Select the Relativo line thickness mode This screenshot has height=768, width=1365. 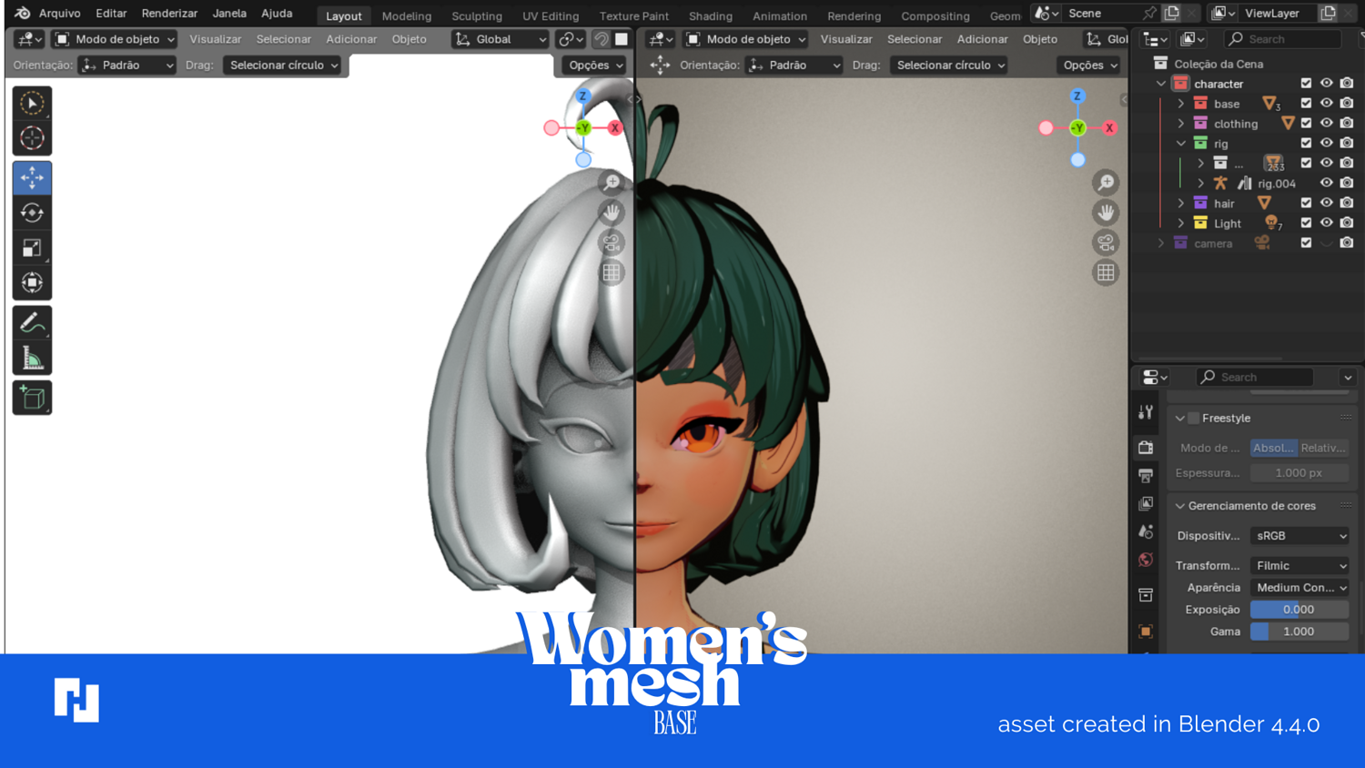pos(1324,448)
